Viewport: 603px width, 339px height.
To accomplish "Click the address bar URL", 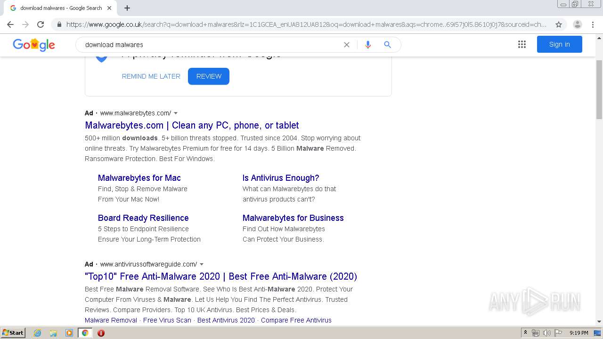I will tap(306, 24).
